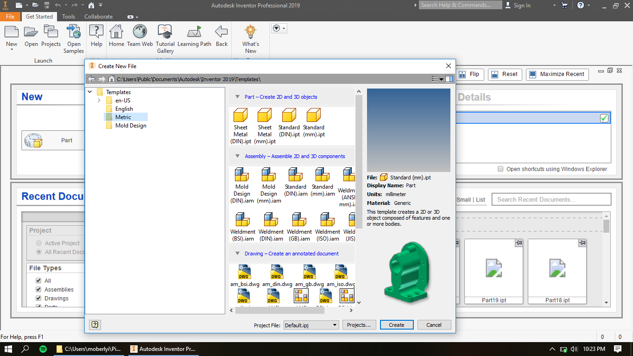633x356 pixels.
Task: Go forward in the Create New File dialog
Action: click(101, 79)
